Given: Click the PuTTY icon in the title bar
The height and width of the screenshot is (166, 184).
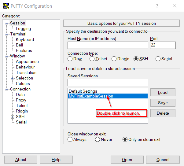Looking at the screenshot, I should [6, 6].
